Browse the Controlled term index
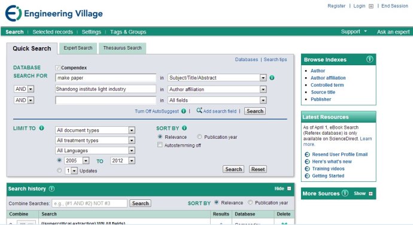 click(x=327, y=85)
